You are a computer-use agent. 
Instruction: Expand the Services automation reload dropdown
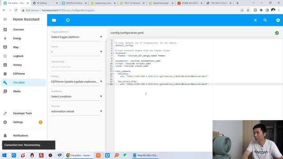click(76, 111)
